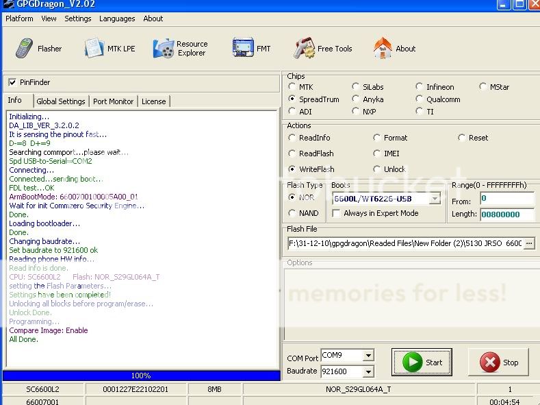The image size is (540, 405).
Task: Select Qualcomm chip radio button
Action: (x=419, y=99)
